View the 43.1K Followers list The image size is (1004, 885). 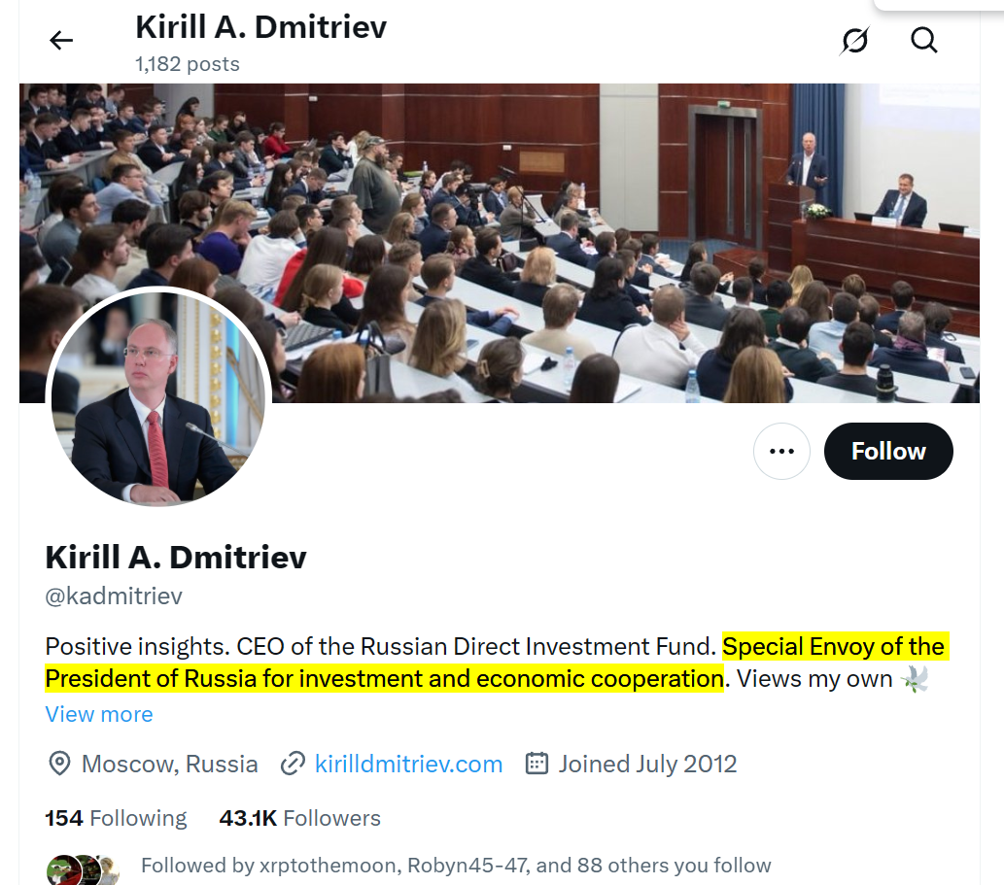click(x=299, y=818)
